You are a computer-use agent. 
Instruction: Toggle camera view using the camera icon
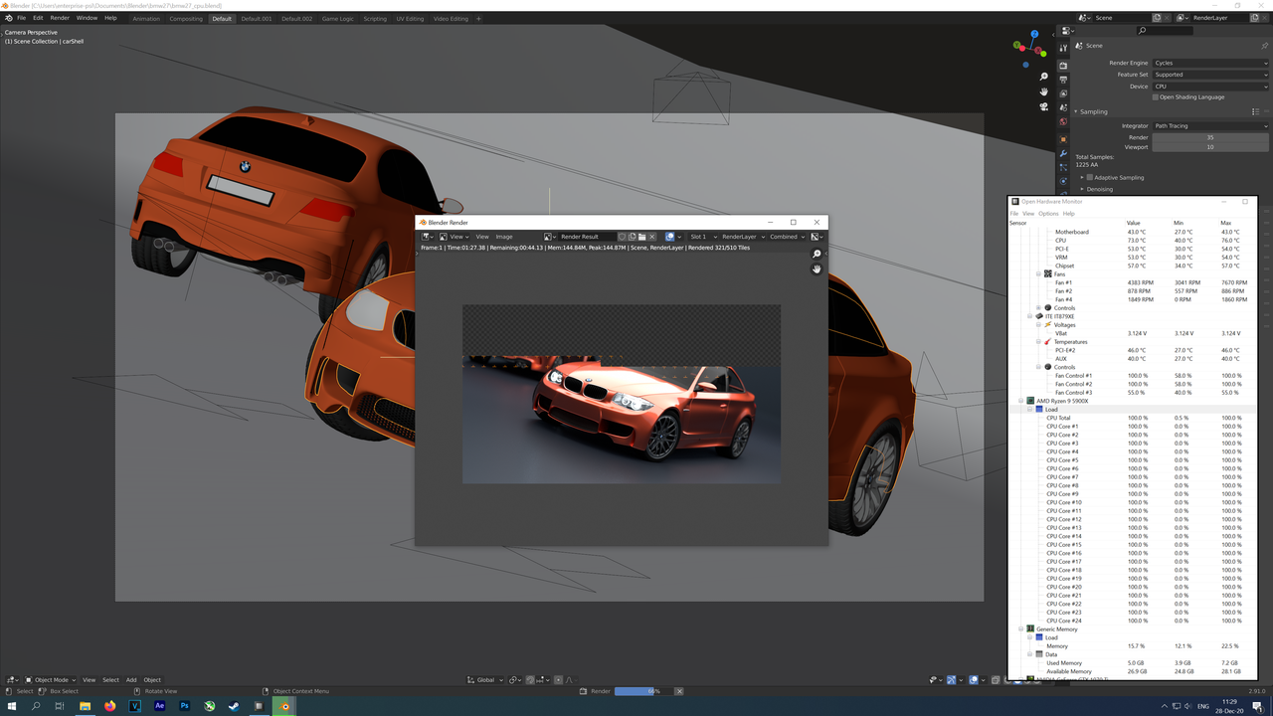1043,106
